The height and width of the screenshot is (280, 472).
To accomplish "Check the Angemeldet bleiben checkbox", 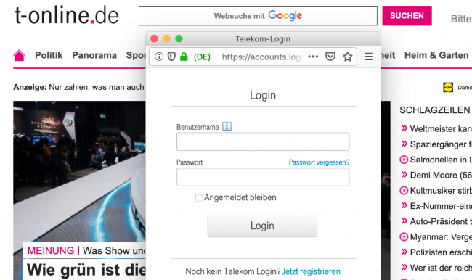I will pos(199,197).
